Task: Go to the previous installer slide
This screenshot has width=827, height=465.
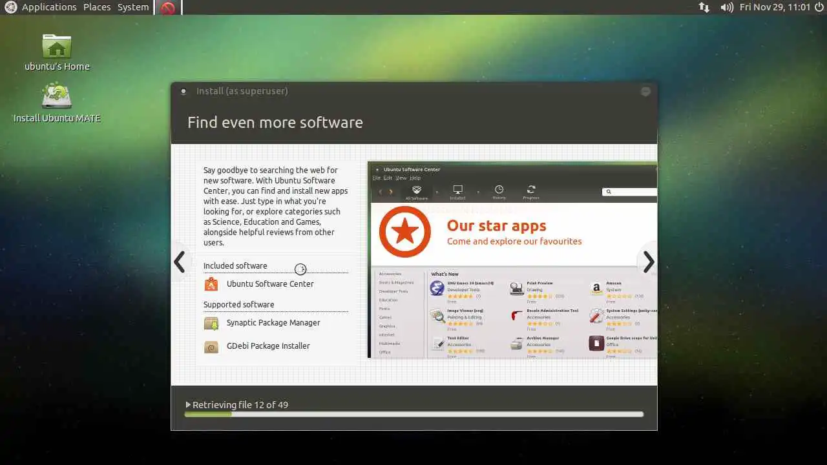Action: pos(180,262)
